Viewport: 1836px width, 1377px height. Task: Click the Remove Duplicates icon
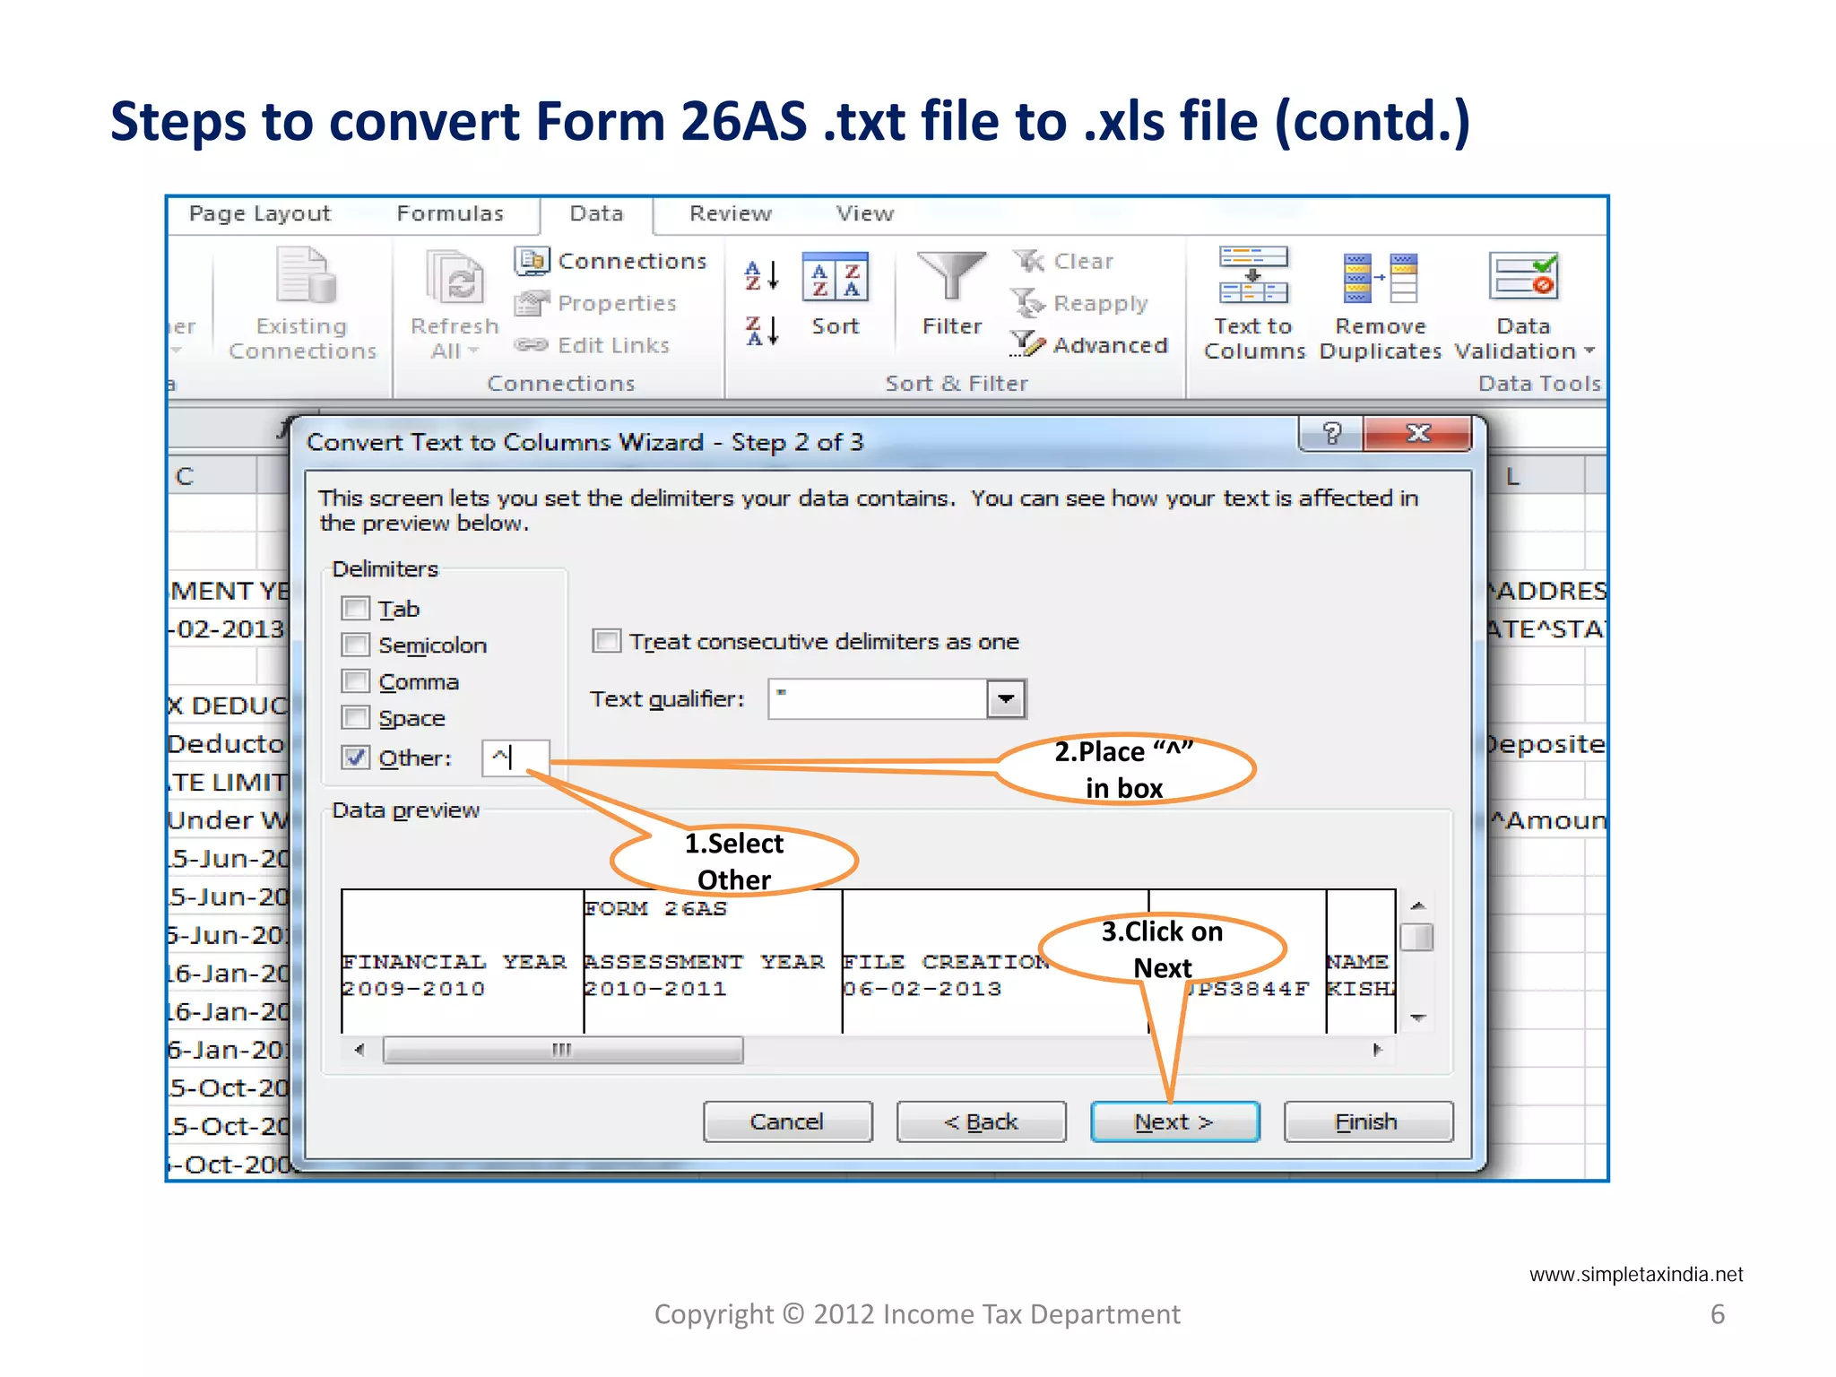[x=1380, y=278]
